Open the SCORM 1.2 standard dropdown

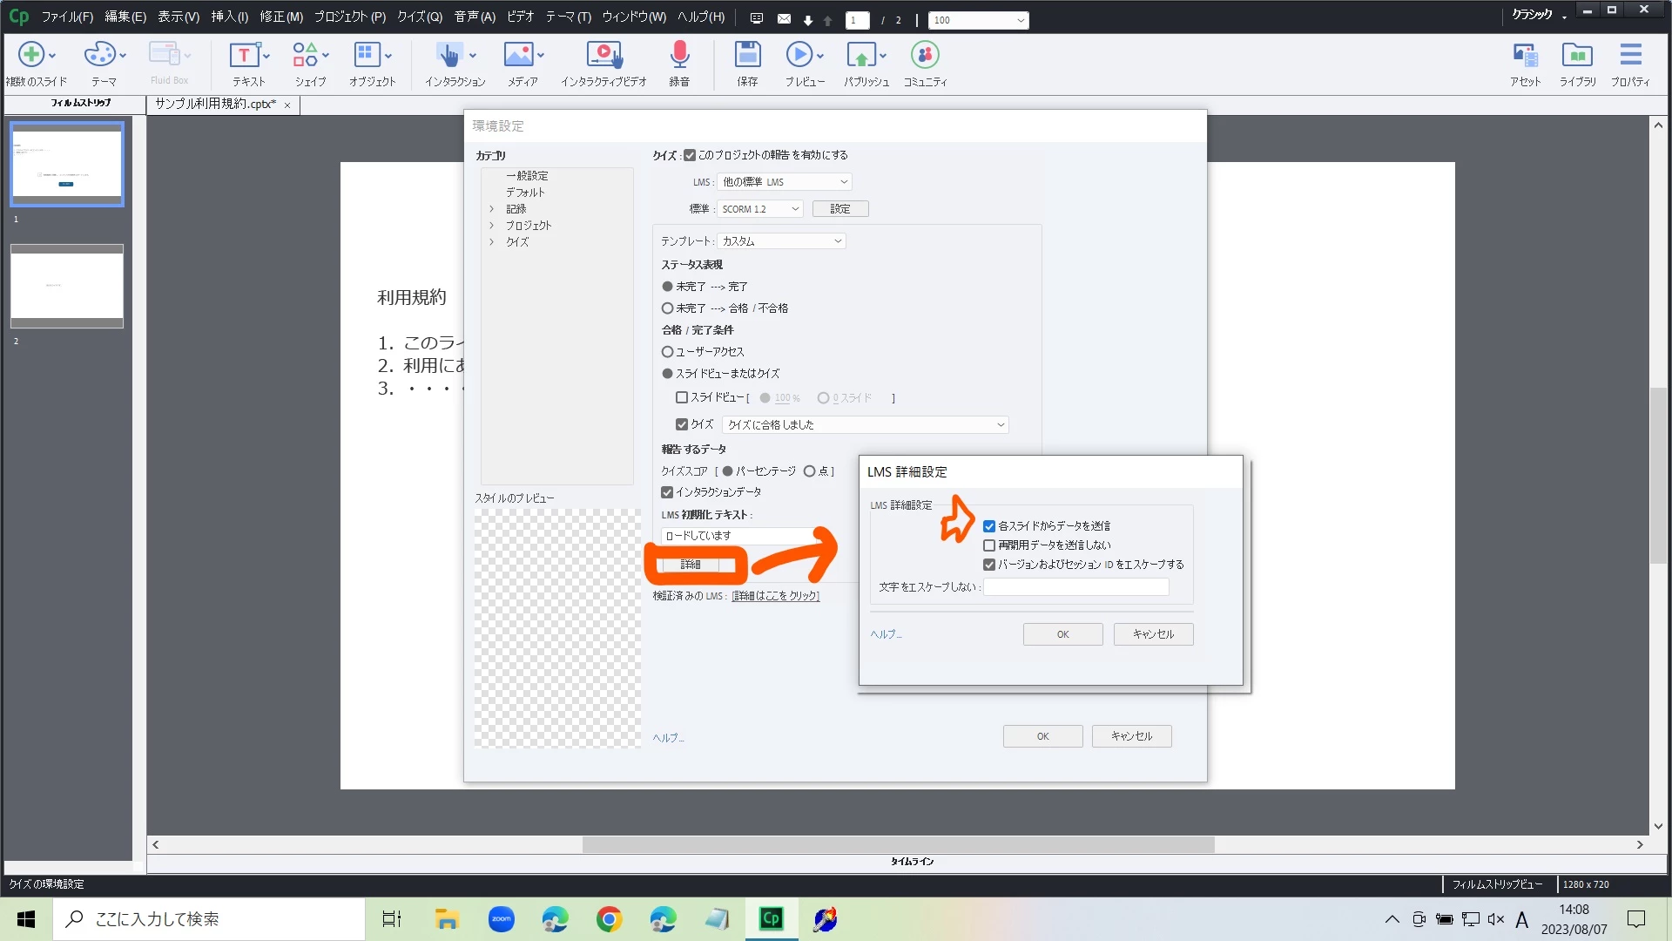tap(759, 209)
